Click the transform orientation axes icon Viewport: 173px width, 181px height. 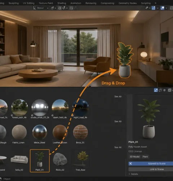point(35,8)
